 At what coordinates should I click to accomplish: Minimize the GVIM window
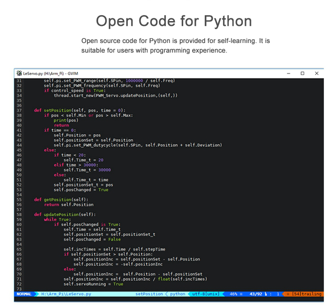pos(289,73)
